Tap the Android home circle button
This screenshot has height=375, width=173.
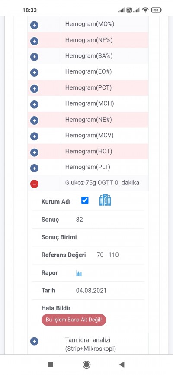86,365
